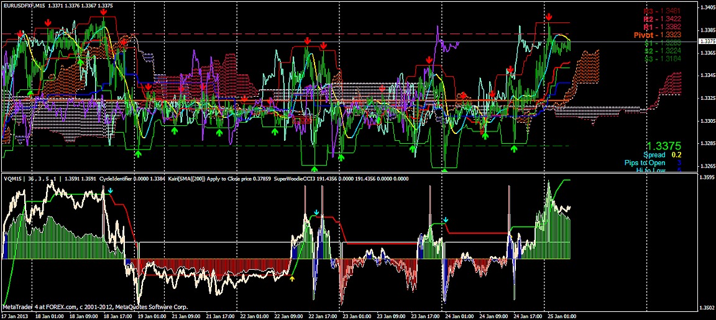This screenshot has height=320, width=716.
Task: Click the cyan arrow near 22 Jan 17:00
Action: (316, 213)
